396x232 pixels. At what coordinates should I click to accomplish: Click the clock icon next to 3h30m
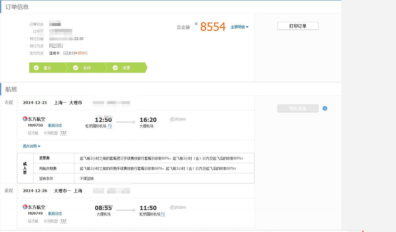click(x=172, y=119)
